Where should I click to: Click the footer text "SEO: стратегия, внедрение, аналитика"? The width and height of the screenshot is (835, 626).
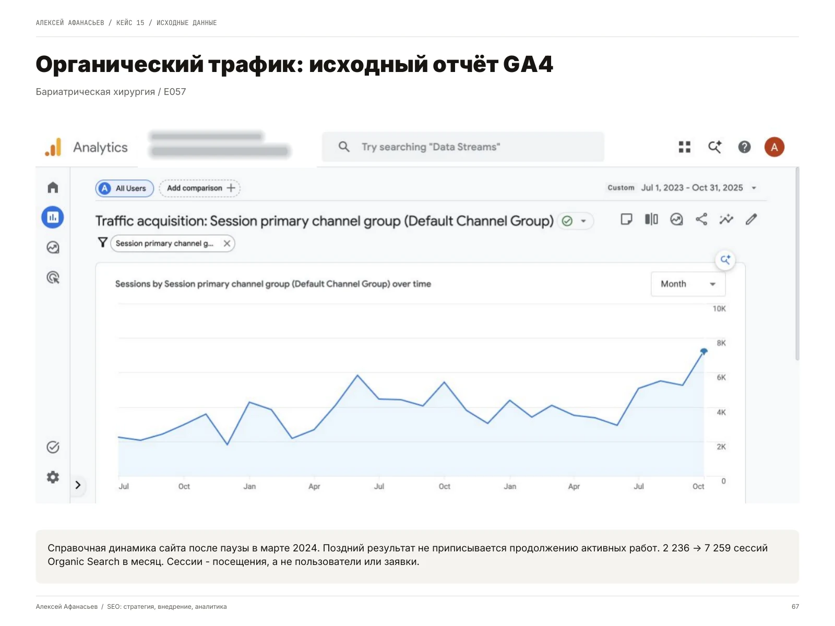point(167,607)
